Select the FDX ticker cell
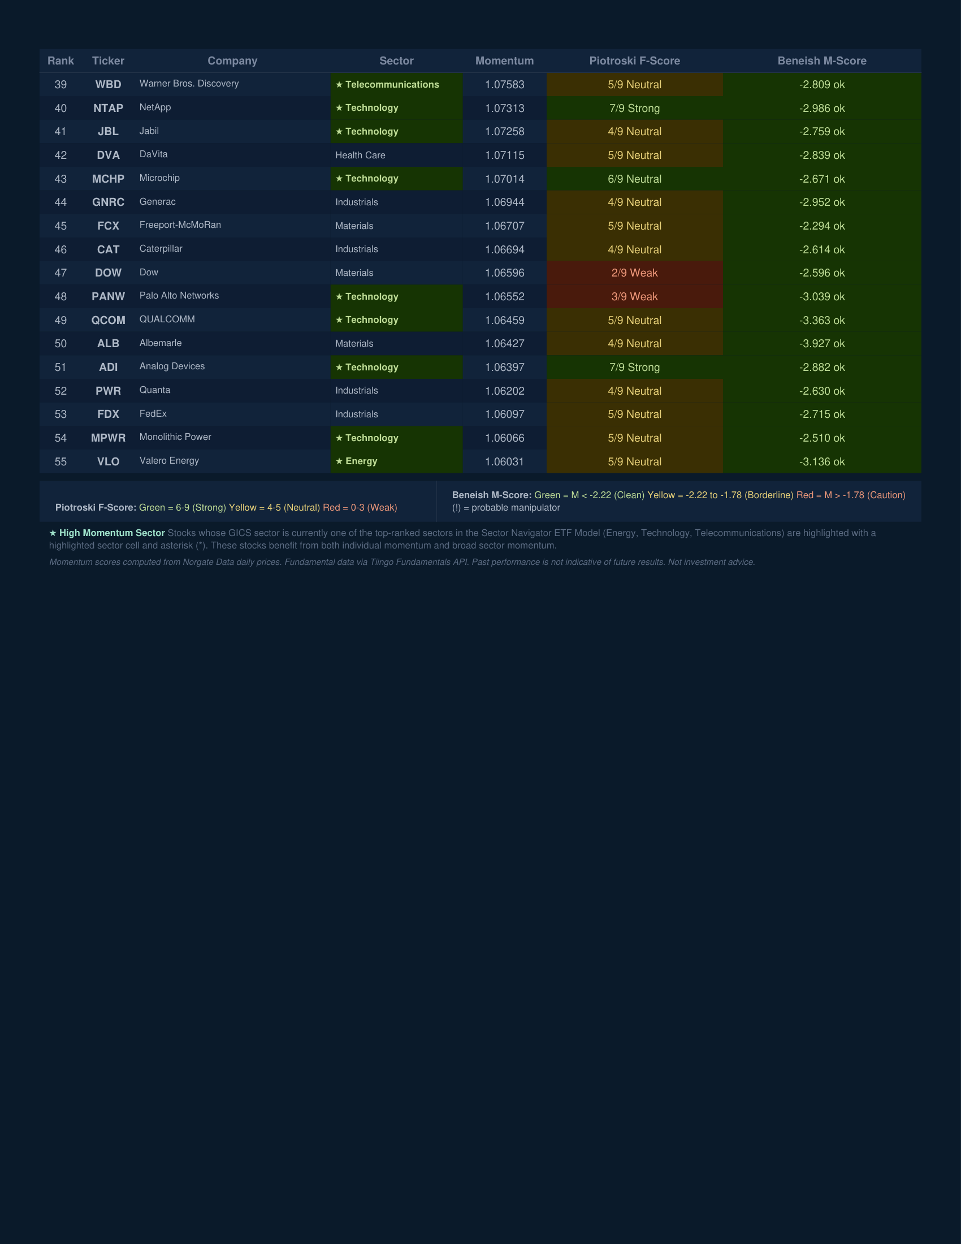 pos(108,414)
